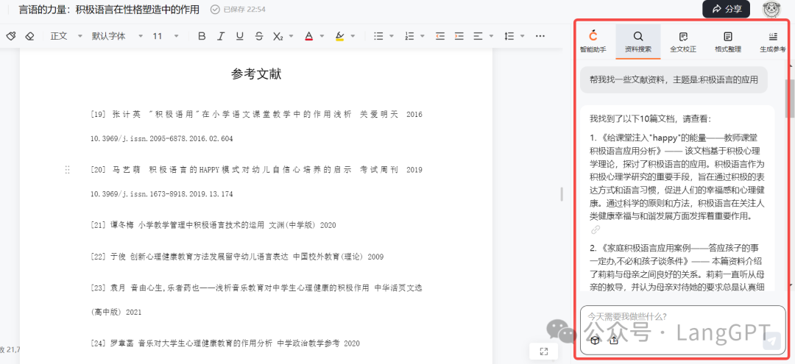Click the line spacing icon
This screenshot has width=795, height=364.
tap(509, 36)
